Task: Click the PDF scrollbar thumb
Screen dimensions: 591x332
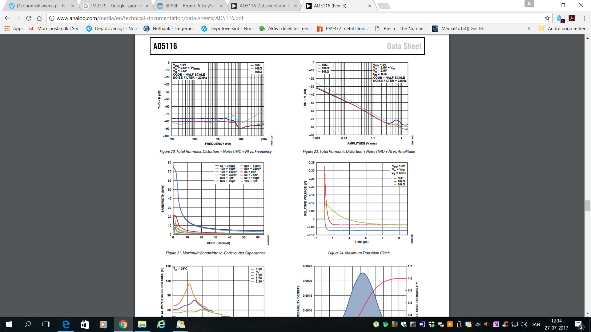Action: pyautogui.click(x=588, y=206)
